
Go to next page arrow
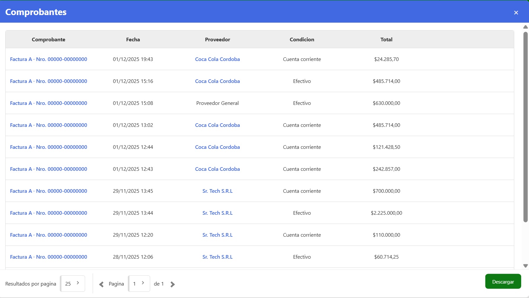[x=172, y=284]
